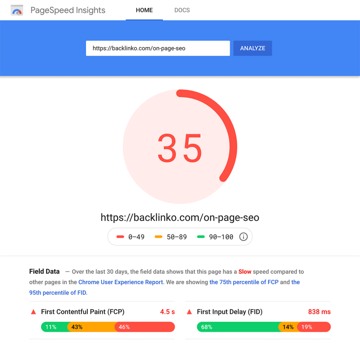Switch to the HOME tab
This screenshot has height=364, width=360.
144,10
